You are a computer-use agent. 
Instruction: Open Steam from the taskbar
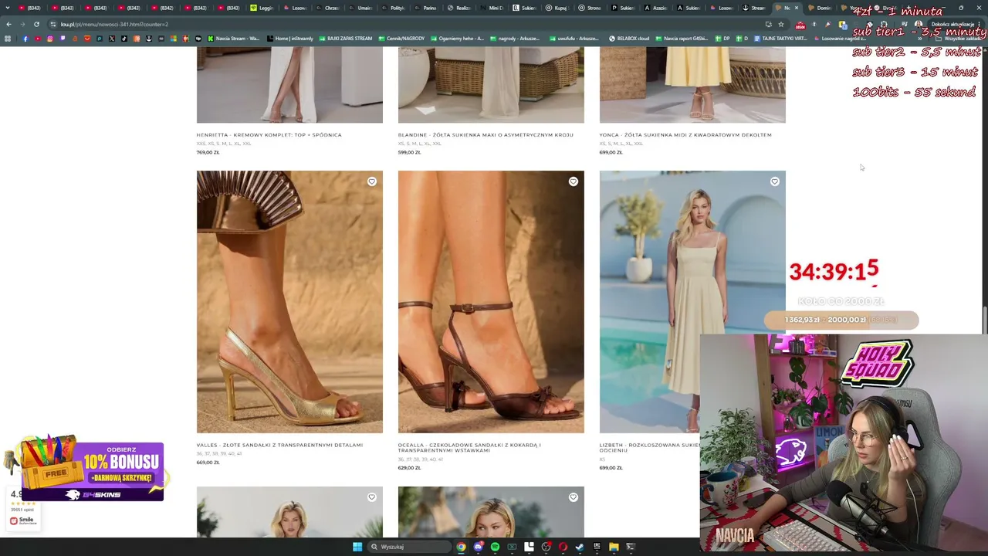[x=580, y=547]
